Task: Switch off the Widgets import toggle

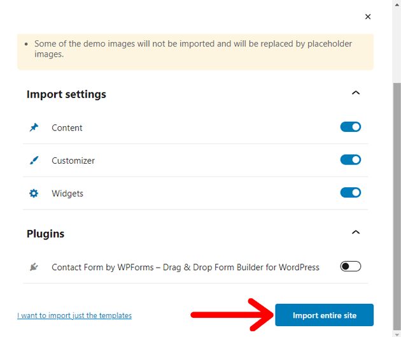Action: (351, 192)
